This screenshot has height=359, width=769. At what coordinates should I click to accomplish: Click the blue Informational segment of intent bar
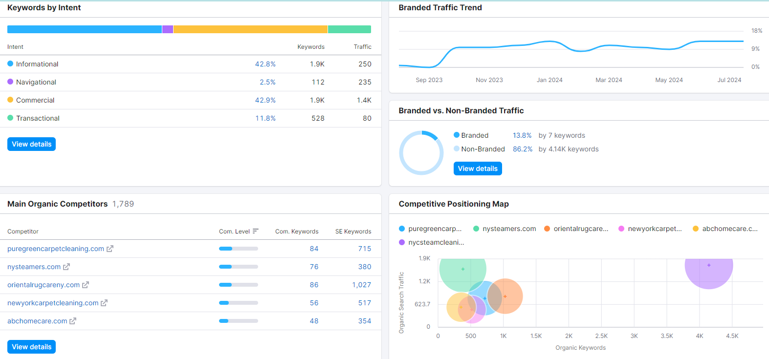(85, 29)
